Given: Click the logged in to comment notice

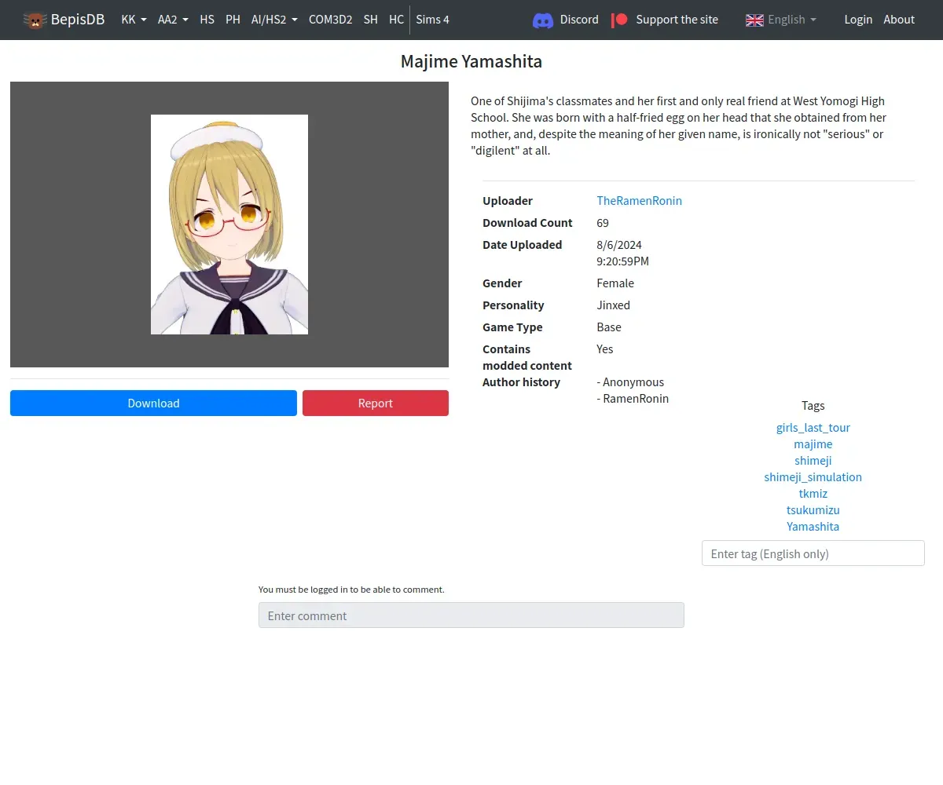Looking at the screenshot, I should [x=351, y=590].
